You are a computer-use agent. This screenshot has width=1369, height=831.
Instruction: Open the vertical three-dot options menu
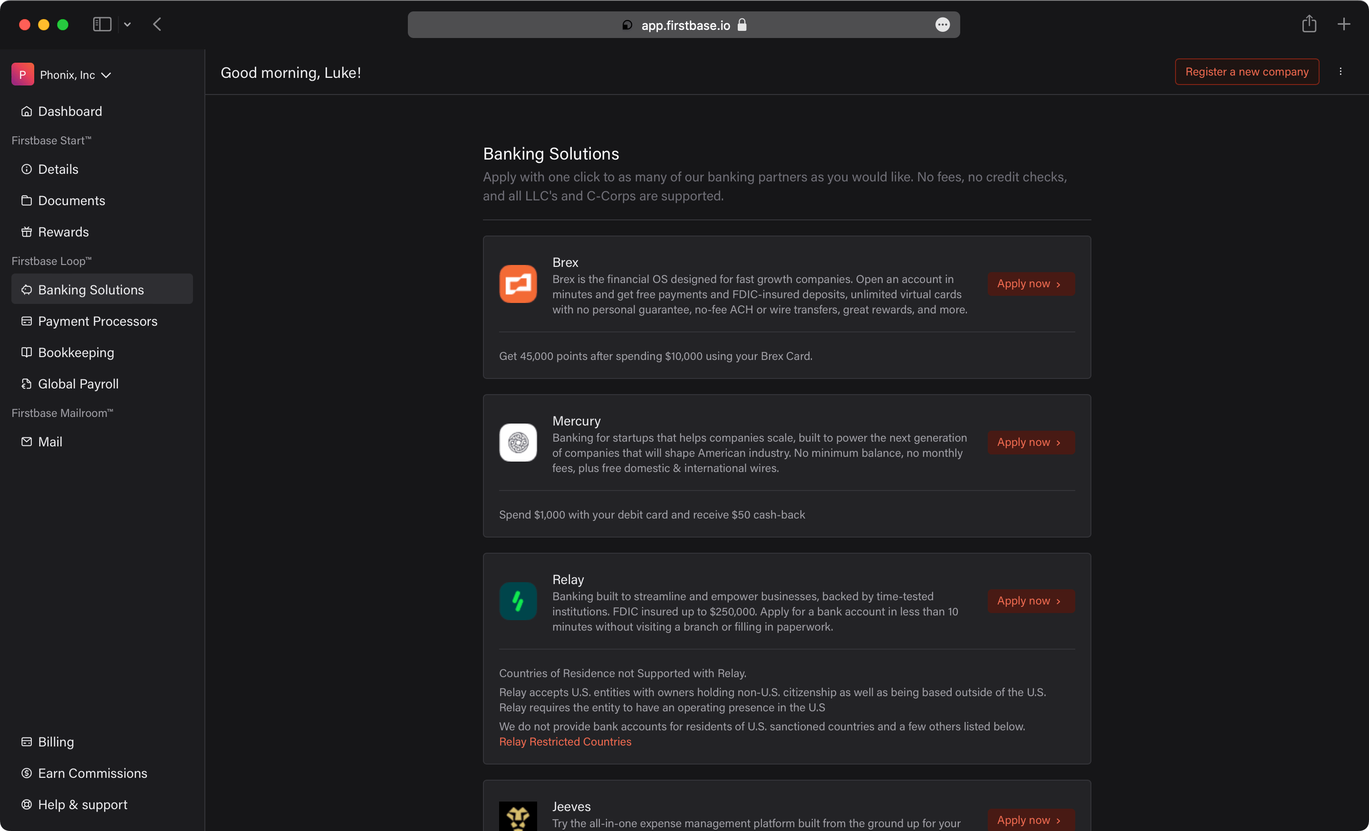pos(1340,72)
